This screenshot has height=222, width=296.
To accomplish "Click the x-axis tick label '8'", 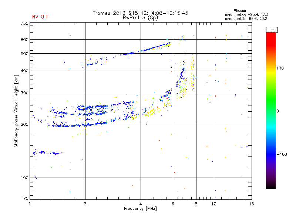I will (x=196, y=204).
